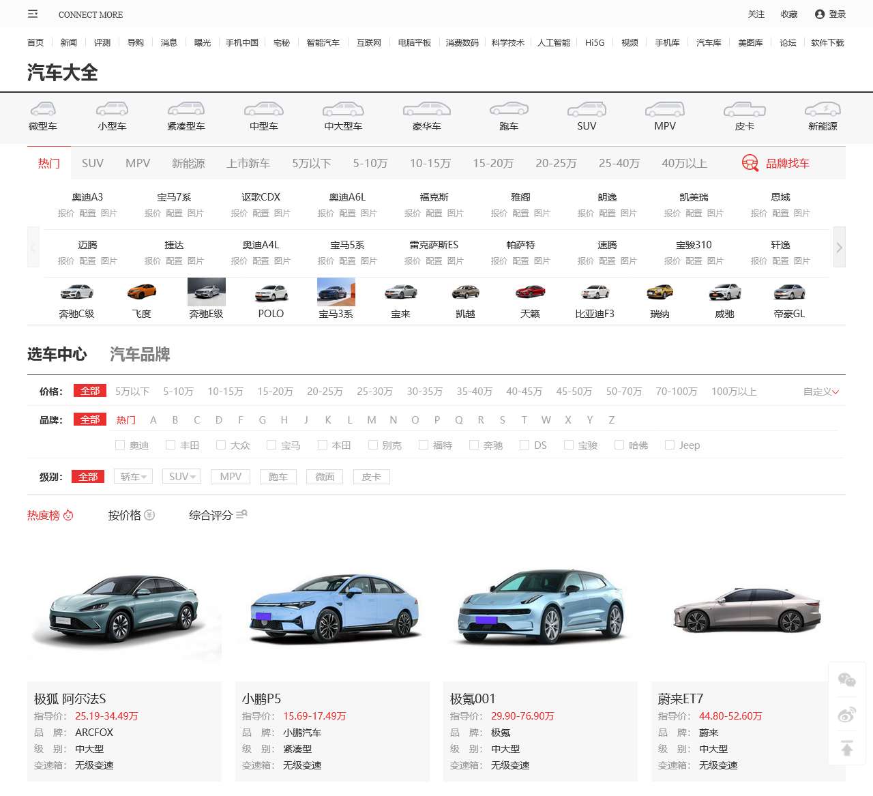Expand the 轿车 level dropdown
The image size is (873, 796).
pos(134,477)
